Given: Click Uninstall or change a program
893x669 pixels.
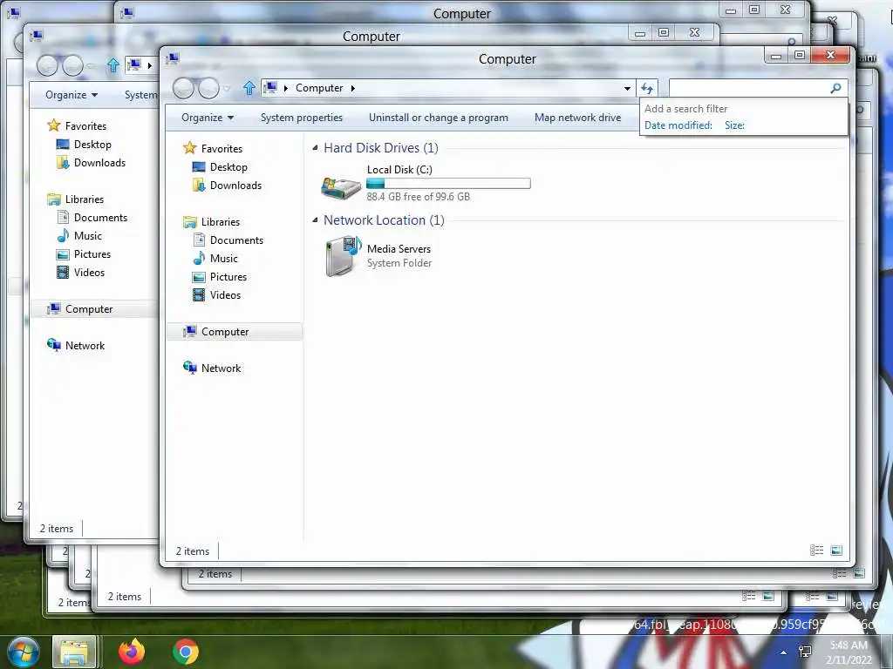Looking at the screenshot, I should [439, 118].
